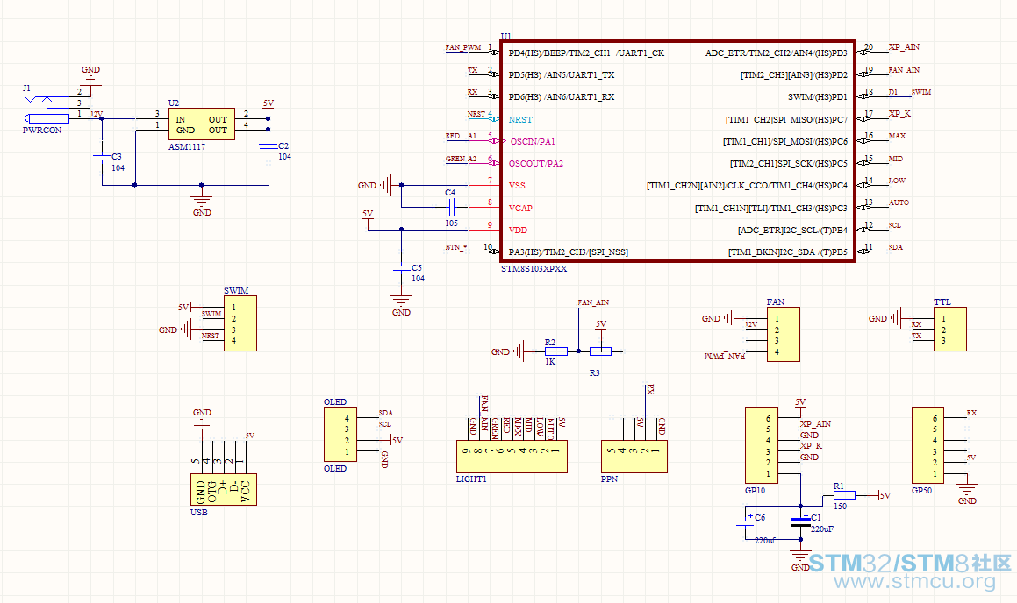Click the SWIM/(HS)PD1 pin description
The image size is (1017, 603).
(817, 97)
